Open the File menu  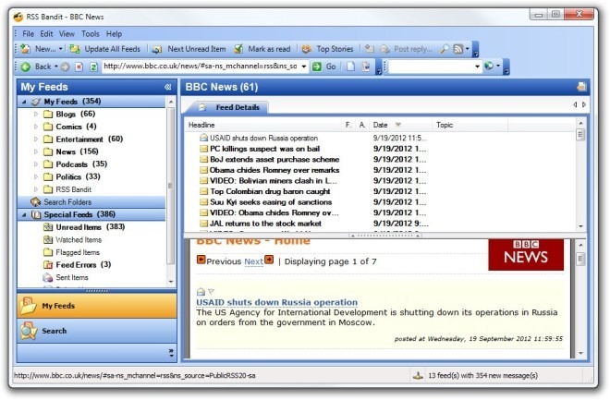coord(28,34)
